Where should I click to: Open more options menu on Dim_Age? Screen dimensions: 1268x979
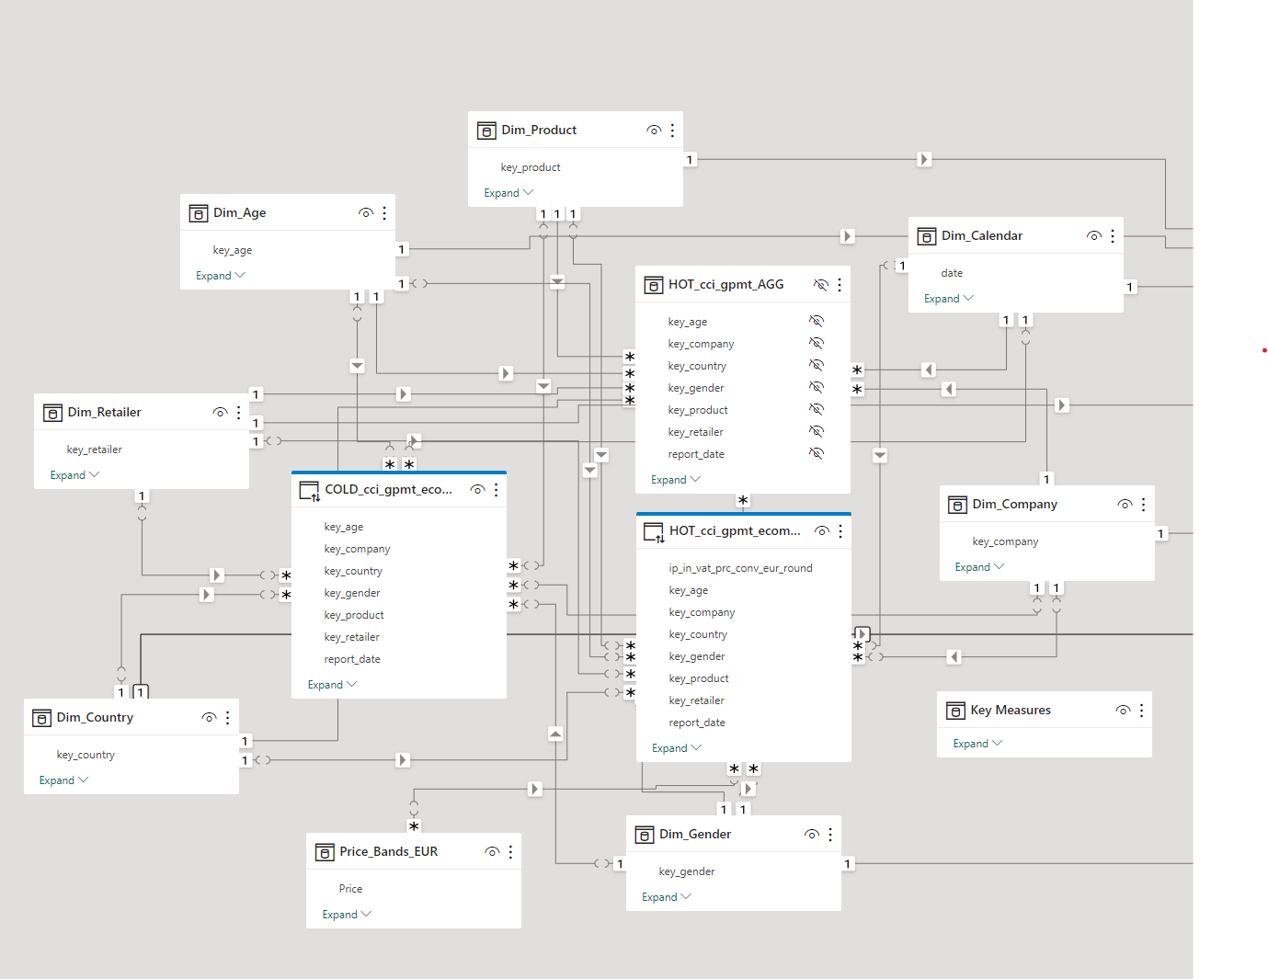384,213
